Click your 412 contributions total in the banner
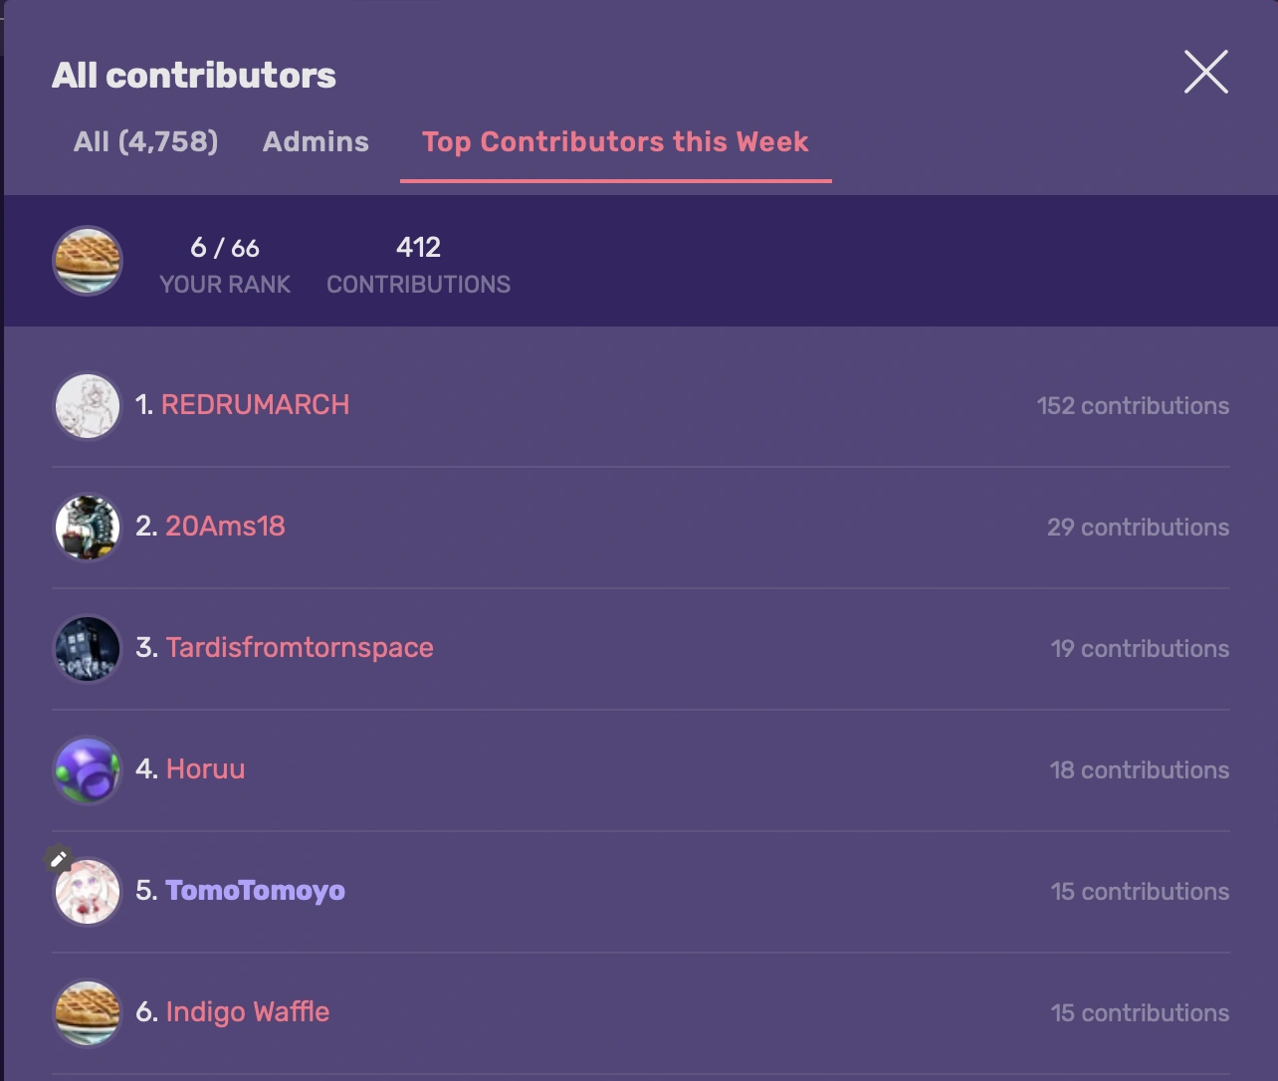This screenshot has width=1278, height=1081. (418, 247)
